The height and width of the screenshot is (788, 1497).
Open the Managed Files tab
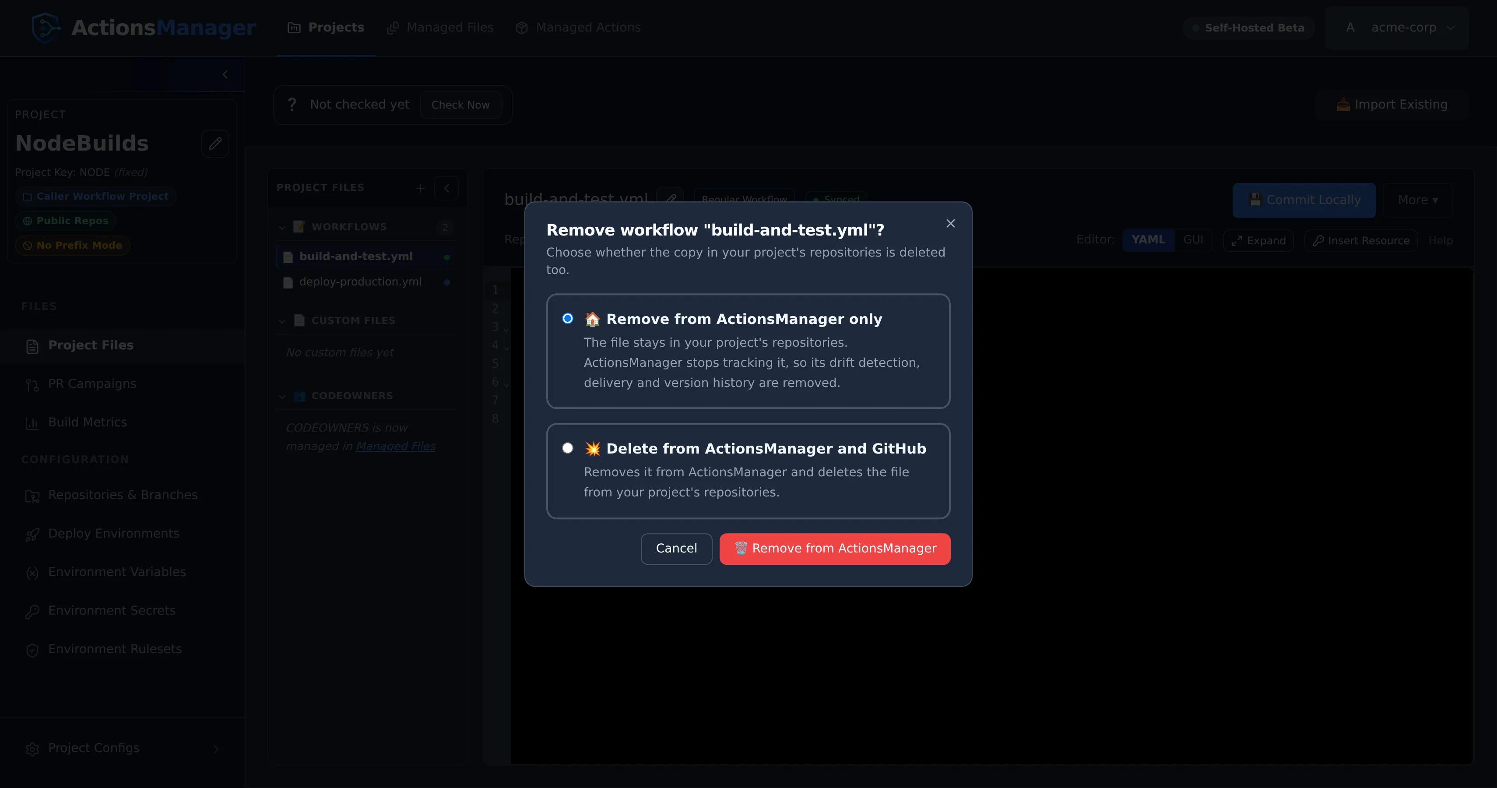440,27
